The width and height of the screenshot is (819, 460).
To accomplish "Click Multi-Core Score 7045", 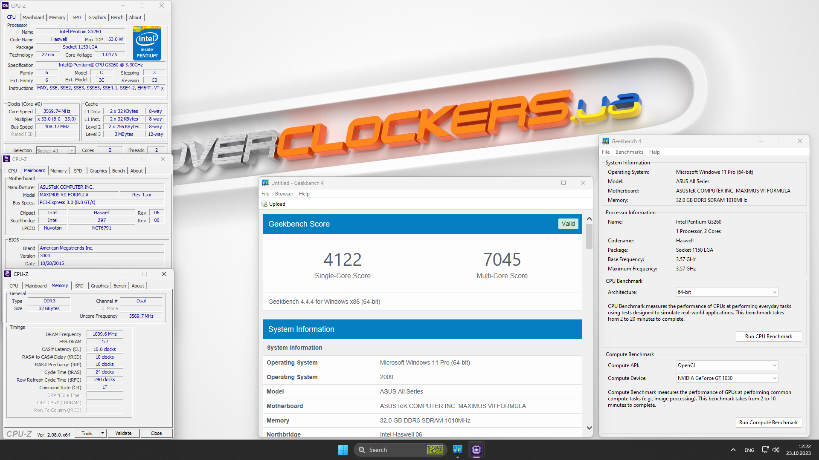I will (x=502, y=259).
